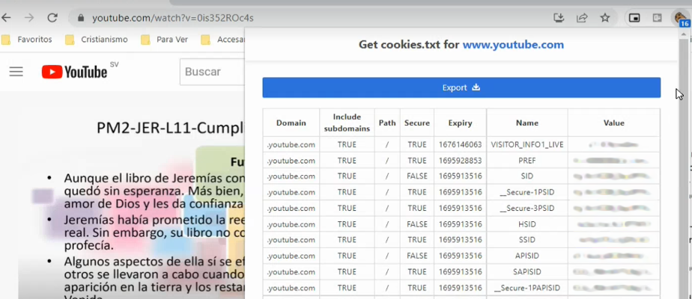Click expiry value 1676146063
The height and width of the screenshot is (299, 692).
[x=461, y=144]
